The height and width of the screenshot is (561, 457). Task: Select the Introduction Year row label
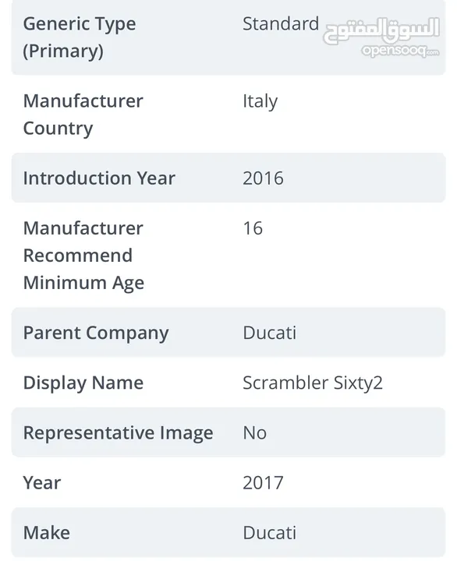coord(99,178)
